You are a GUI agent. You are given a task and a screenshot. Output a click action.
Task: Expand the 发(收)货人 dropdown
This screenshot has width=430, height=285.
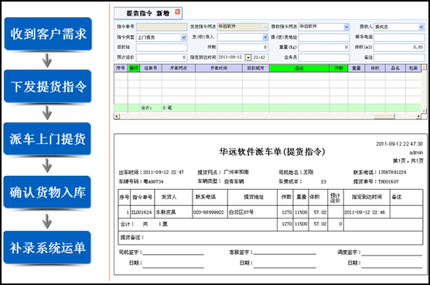(x=265, y=37)
